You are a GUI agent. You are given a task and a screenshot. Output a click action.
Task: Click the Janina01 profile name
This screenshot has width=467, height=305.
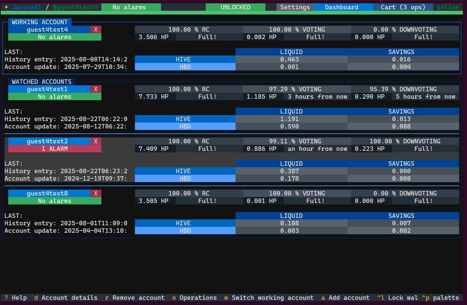[27, 7]
